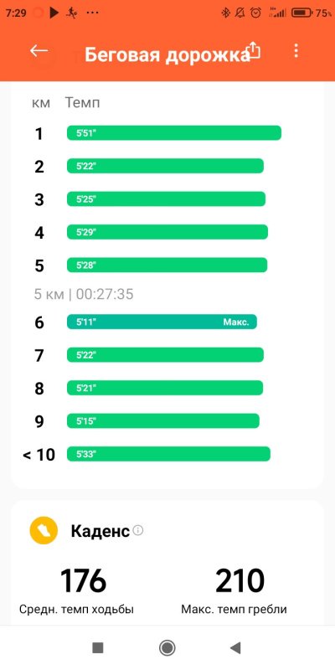Select kilometer 6 Макс. pace bar

point(162,322)
